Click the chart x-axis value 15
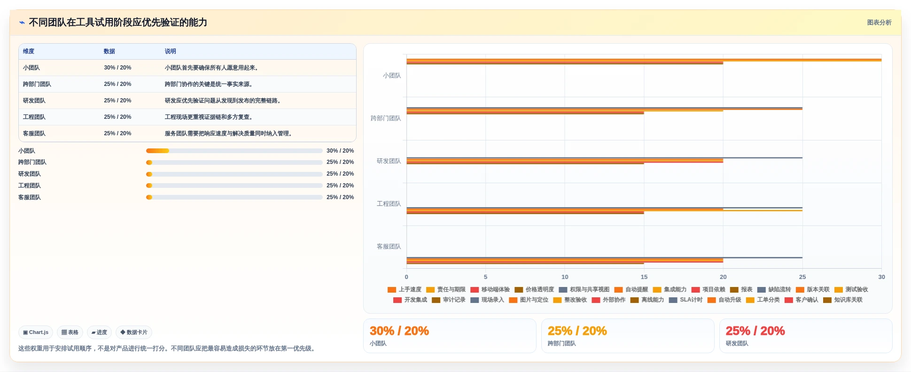Screen dimensions: 911x372 coord(644,277)
